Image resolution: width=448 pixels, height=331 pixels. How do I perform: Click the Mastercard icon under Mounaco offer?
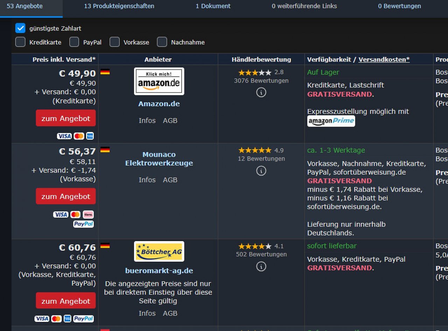pos(75,214)
